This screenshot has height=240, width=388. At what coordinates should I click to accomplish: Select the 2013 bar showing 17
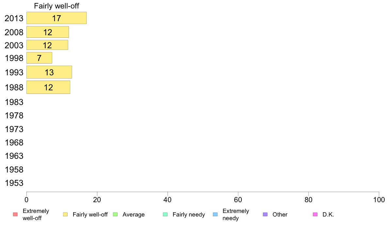[57, 18]
